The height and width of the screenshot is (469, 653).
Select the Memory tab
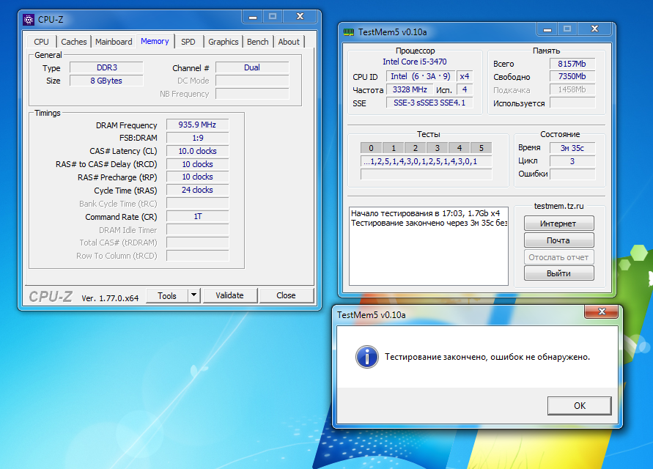[155, 41]
